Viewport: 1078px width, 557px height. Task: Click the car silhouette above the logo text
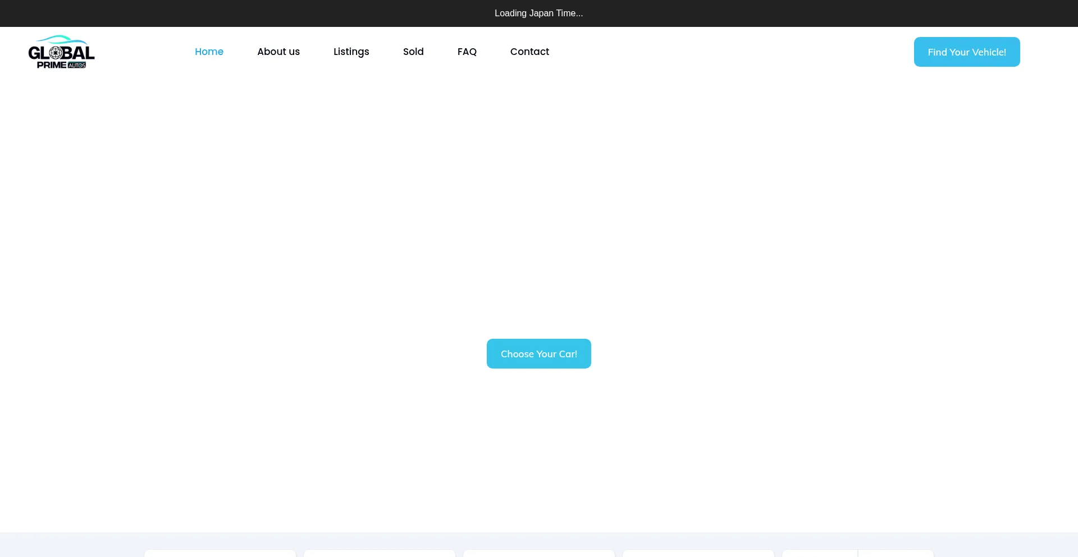click(62, 40)
